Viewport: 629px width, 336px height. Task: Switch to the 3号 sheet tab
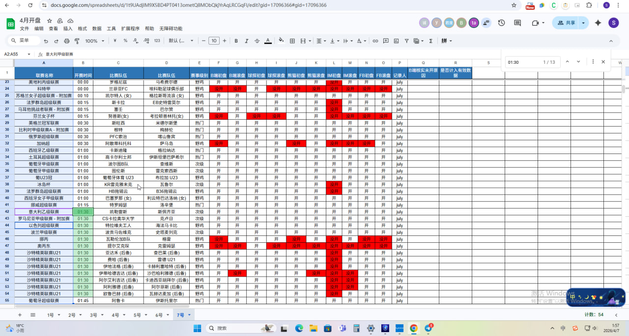[x=93, y=315]
